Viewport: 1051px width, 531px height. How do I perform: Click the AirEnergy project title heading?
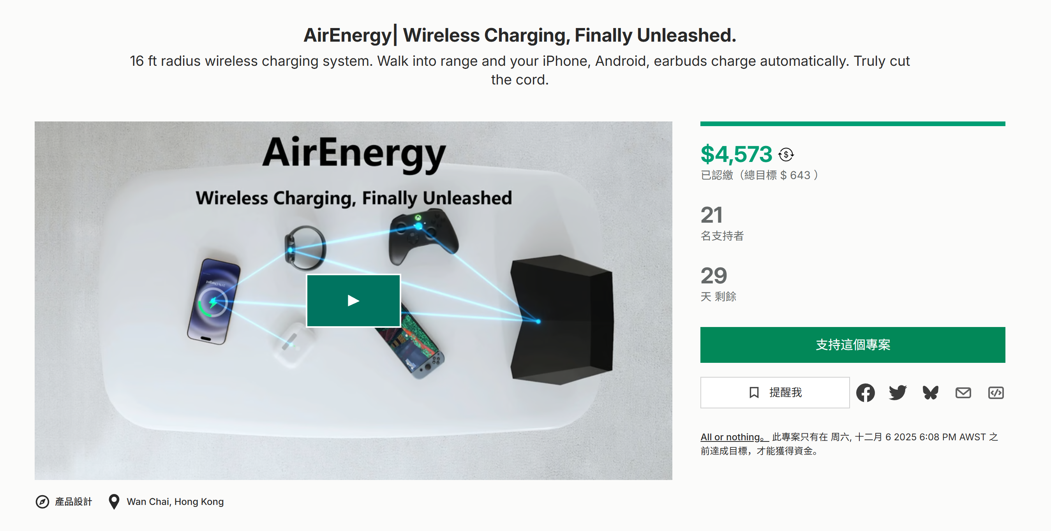pos(519,35)
